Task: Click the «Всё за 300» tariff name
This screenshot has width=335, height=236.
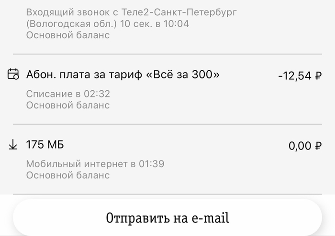Action: tap(183, 74)
